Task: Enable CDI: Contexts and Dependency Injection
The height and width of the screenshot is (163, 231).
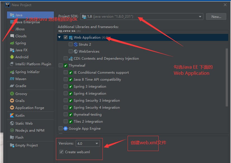Action: pos(66,58)
